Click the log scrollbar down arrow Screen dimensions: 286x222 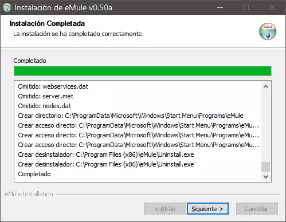click(x=265, y=177)
